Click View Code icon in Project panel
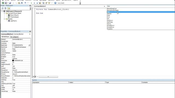The width and height of the screenshot is (175, 98). (x=2, y=8)
